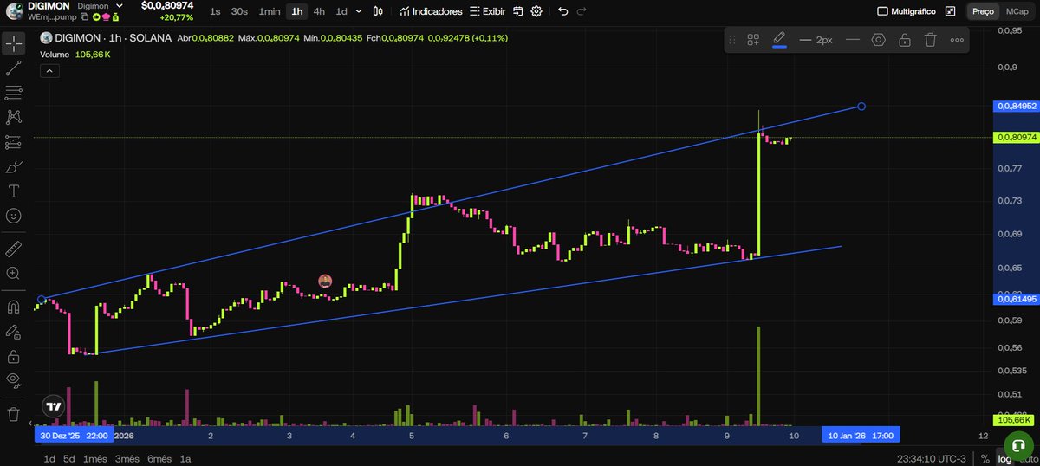The width and height of the screenshot is (1040, 466).
Task: Redo the chart action
Action: tap(582, 11)
